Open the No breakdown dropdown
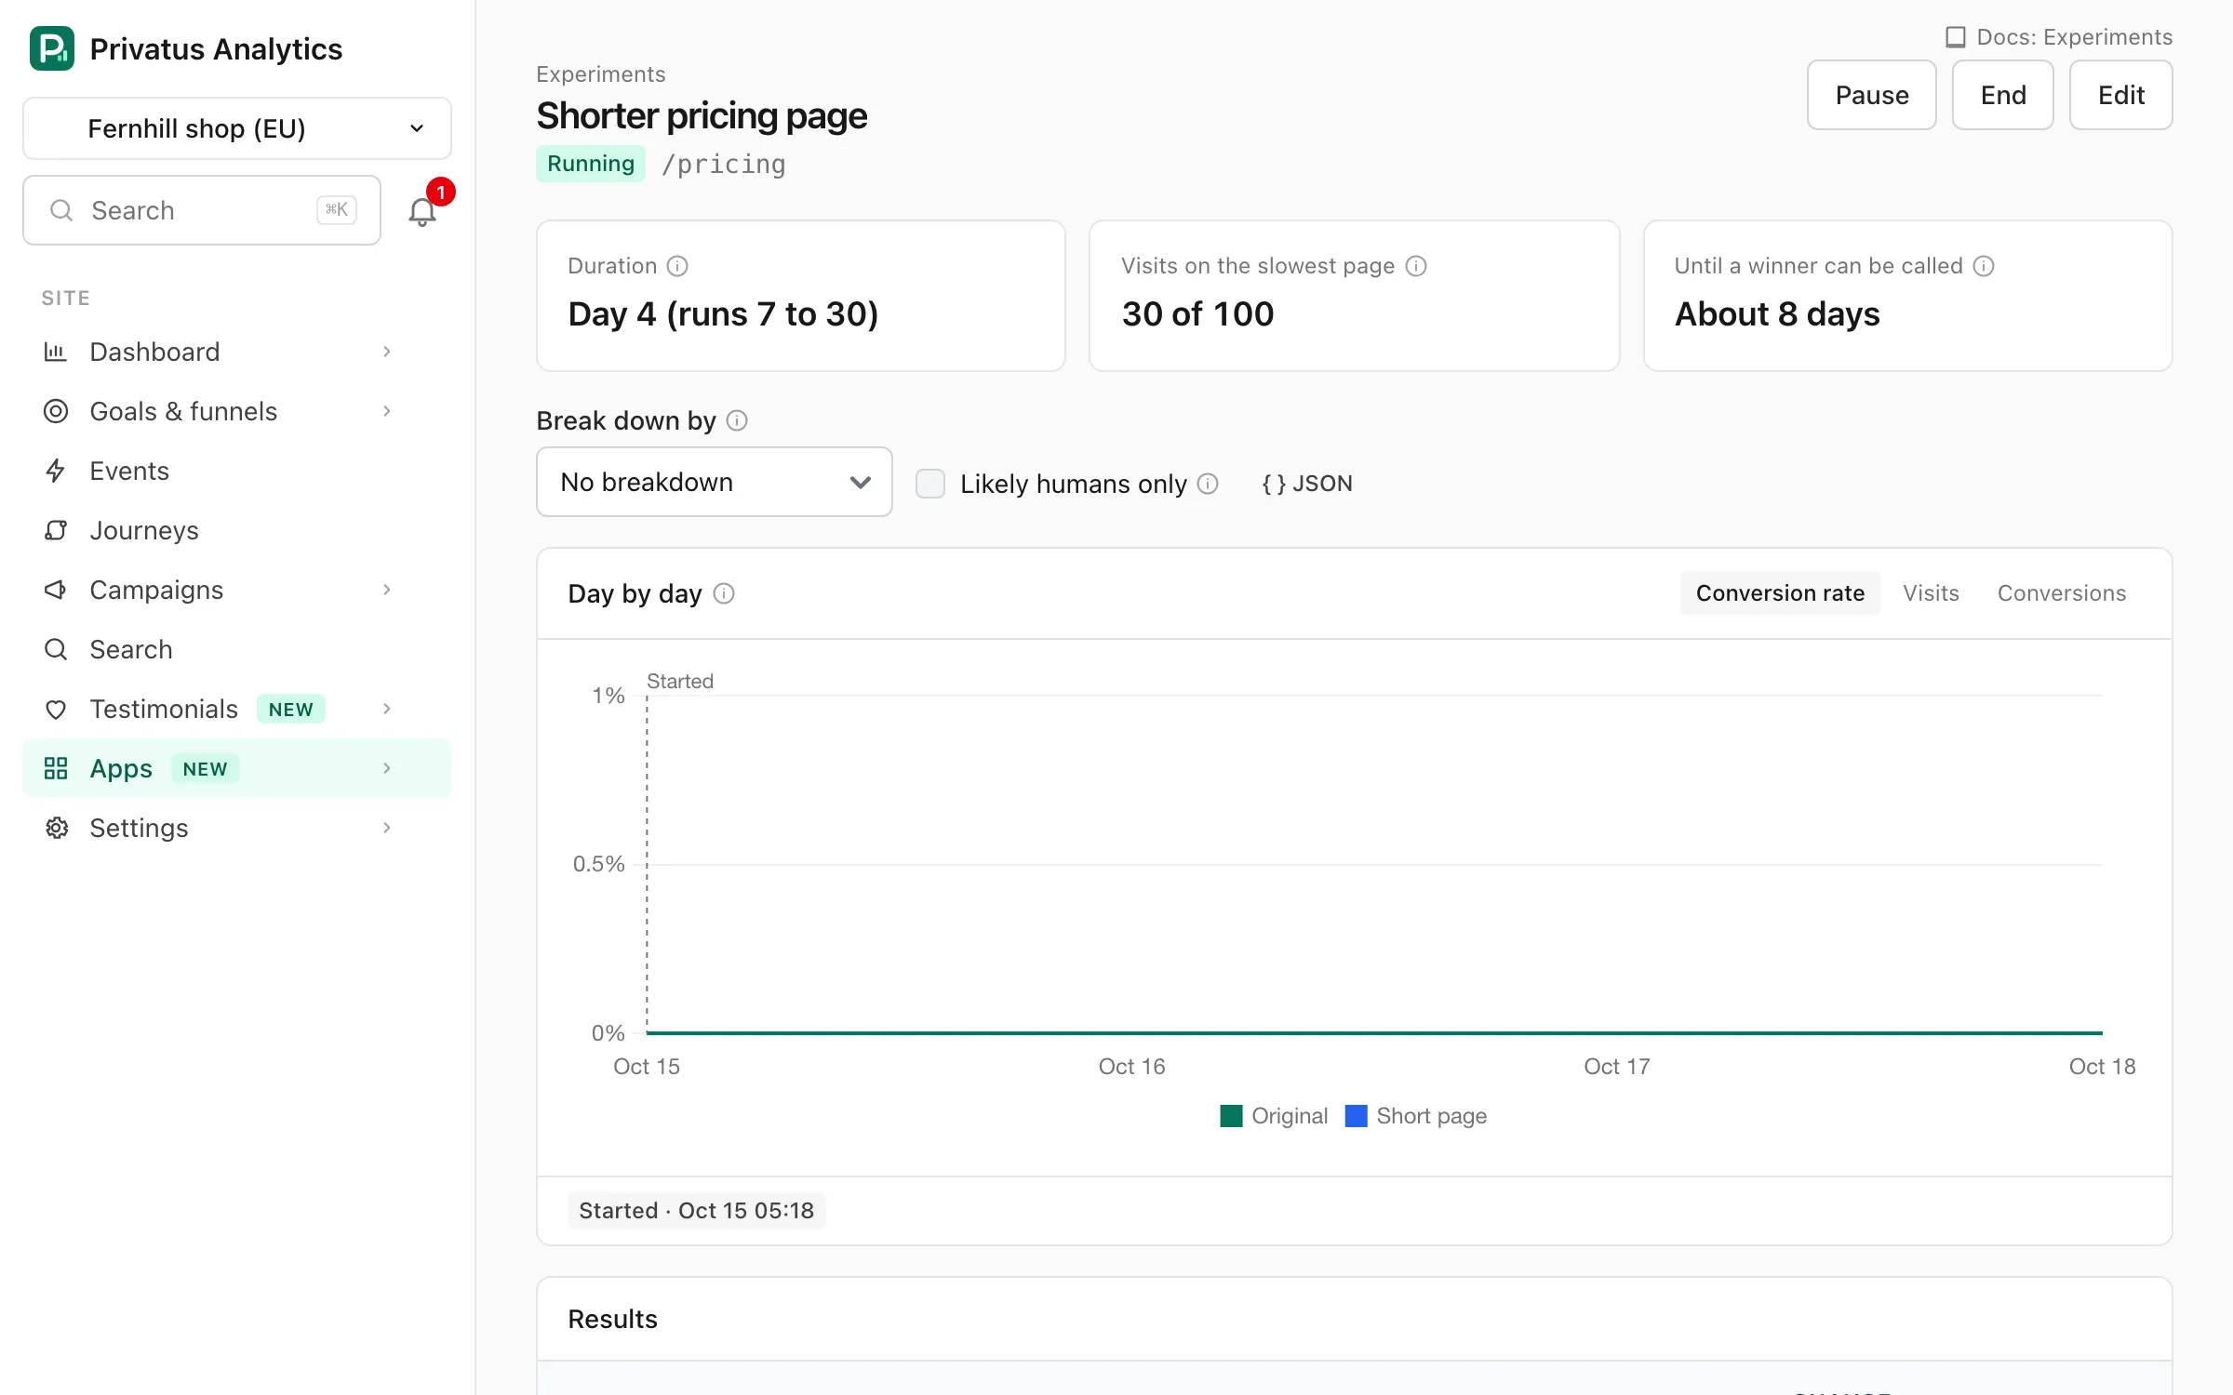Screen dimensions: 2233x1395 coord(715,482)
